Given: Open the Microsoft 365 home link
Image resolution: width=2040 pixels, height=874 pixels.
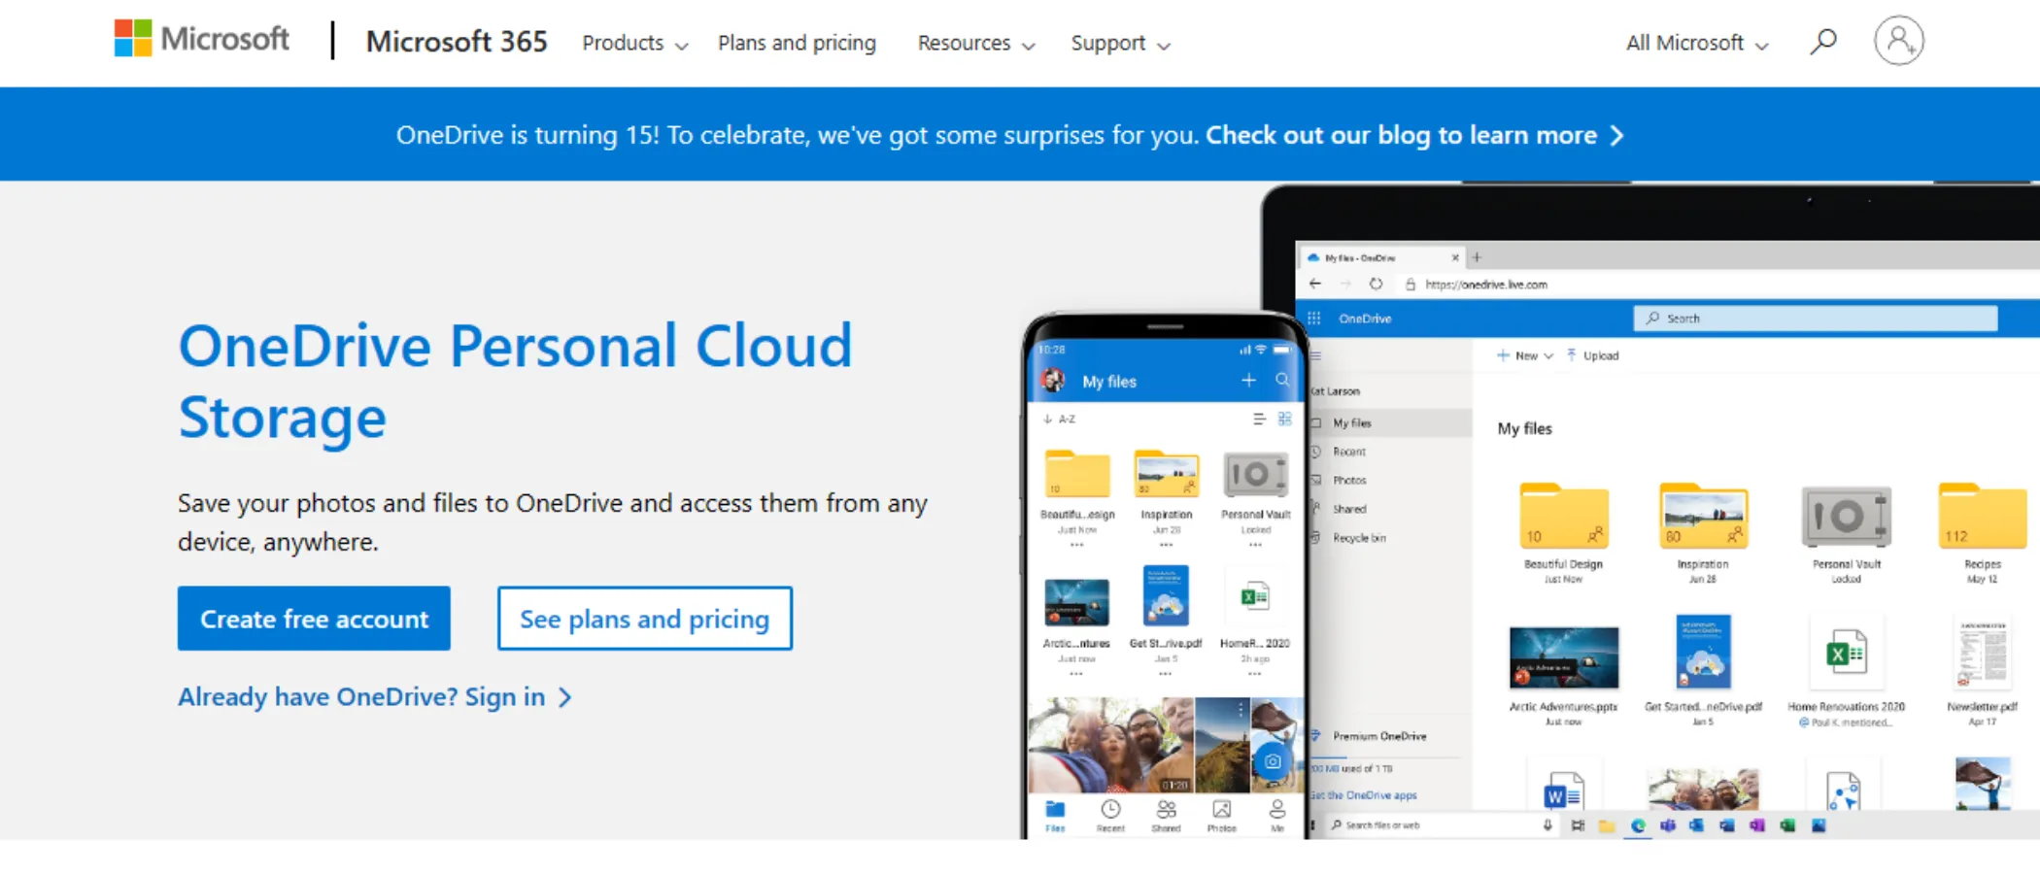Looking at the screenshot, I should [x=457, y=42].
